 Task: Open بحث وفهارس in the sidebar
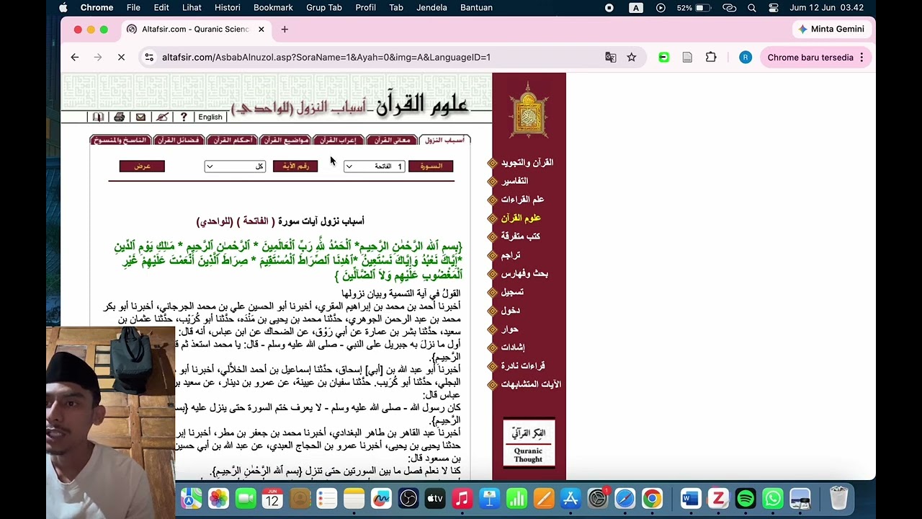point(524,273)
